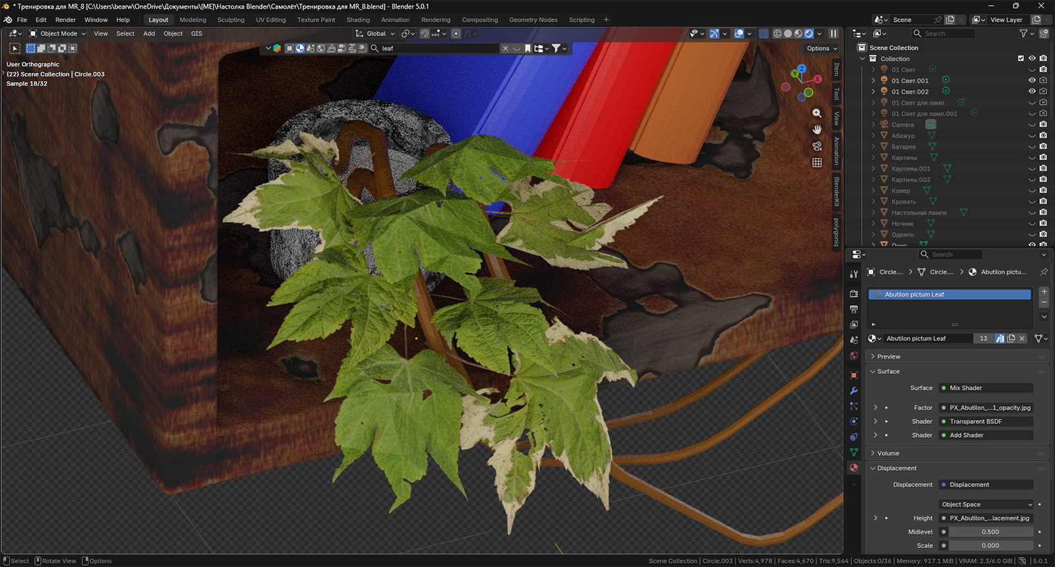Click the hand pan view icon
Viewport: 1055px width, 567px height.
[x=817, y=130]
